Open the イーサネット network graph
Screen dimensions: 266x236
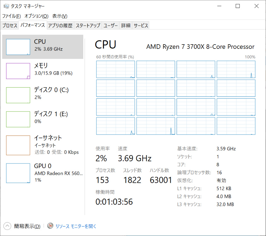click(18, 145)
